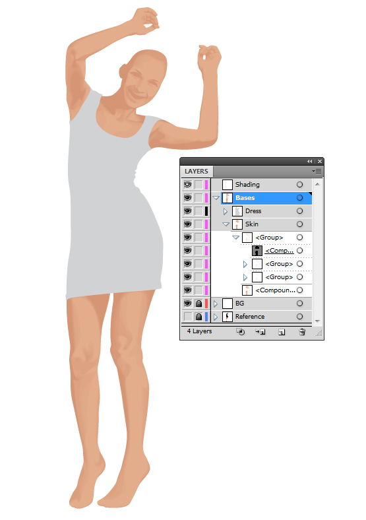The height and width of the screenshot is (520, 366).
Task: Toggle visibility of Skin sublayer
Action: pos(188,224)
